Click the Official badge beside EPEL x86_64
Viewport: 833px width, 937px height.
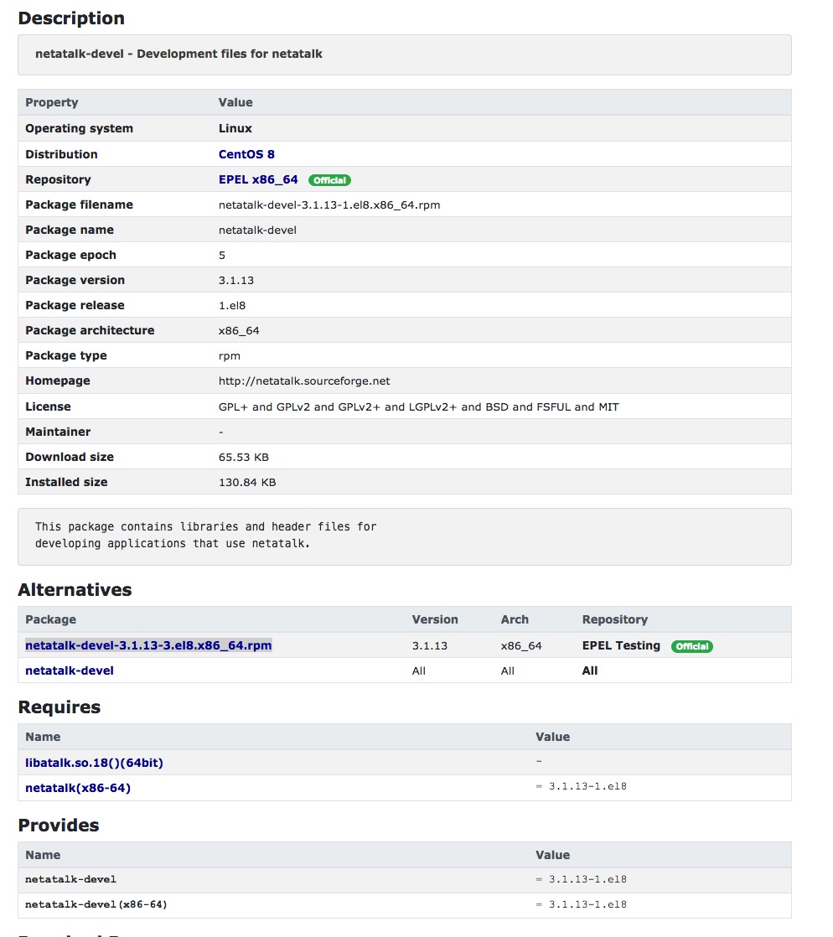pos(329,180)
